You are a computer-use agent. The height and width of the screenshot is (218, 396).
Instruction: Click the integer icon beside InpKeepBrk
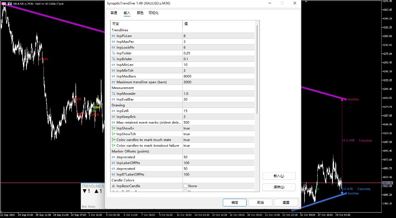pos(113,117)
